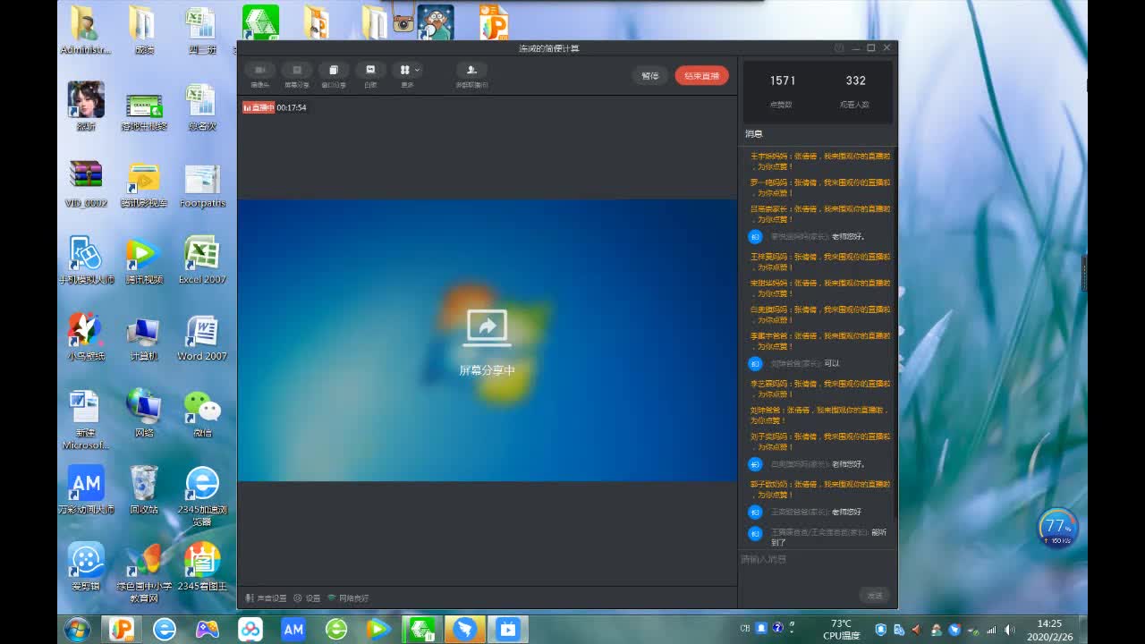This screenshot has height=644, width=1145.
Task: Open the whiteboard (白板) tool
Action: pos(370,72)
